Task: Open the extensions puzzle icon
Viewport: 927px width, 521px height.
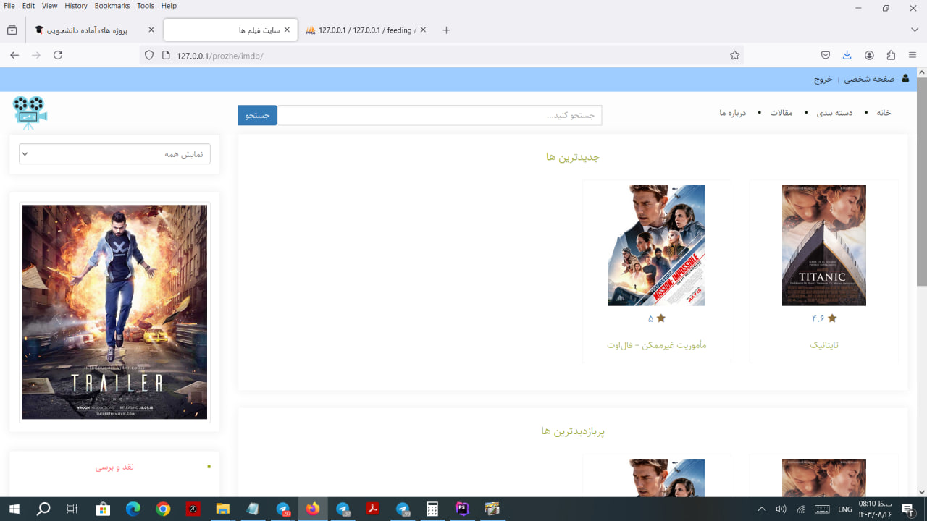Action: click(x=891, y=55)
